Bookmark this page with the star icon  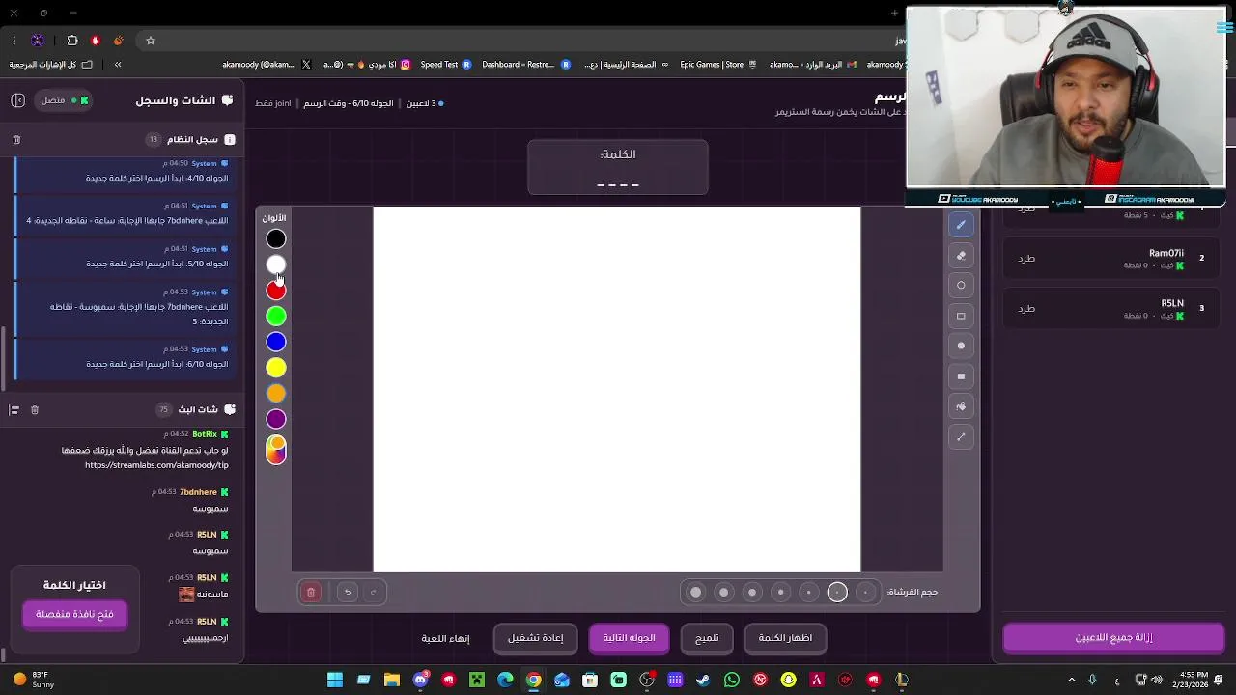(151, 41)
